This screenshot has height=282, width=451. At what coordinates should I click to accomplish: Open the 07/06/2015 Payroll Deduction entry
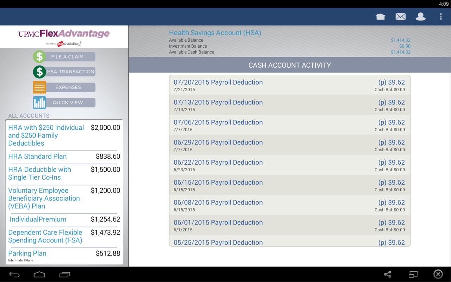coord(290,125)
